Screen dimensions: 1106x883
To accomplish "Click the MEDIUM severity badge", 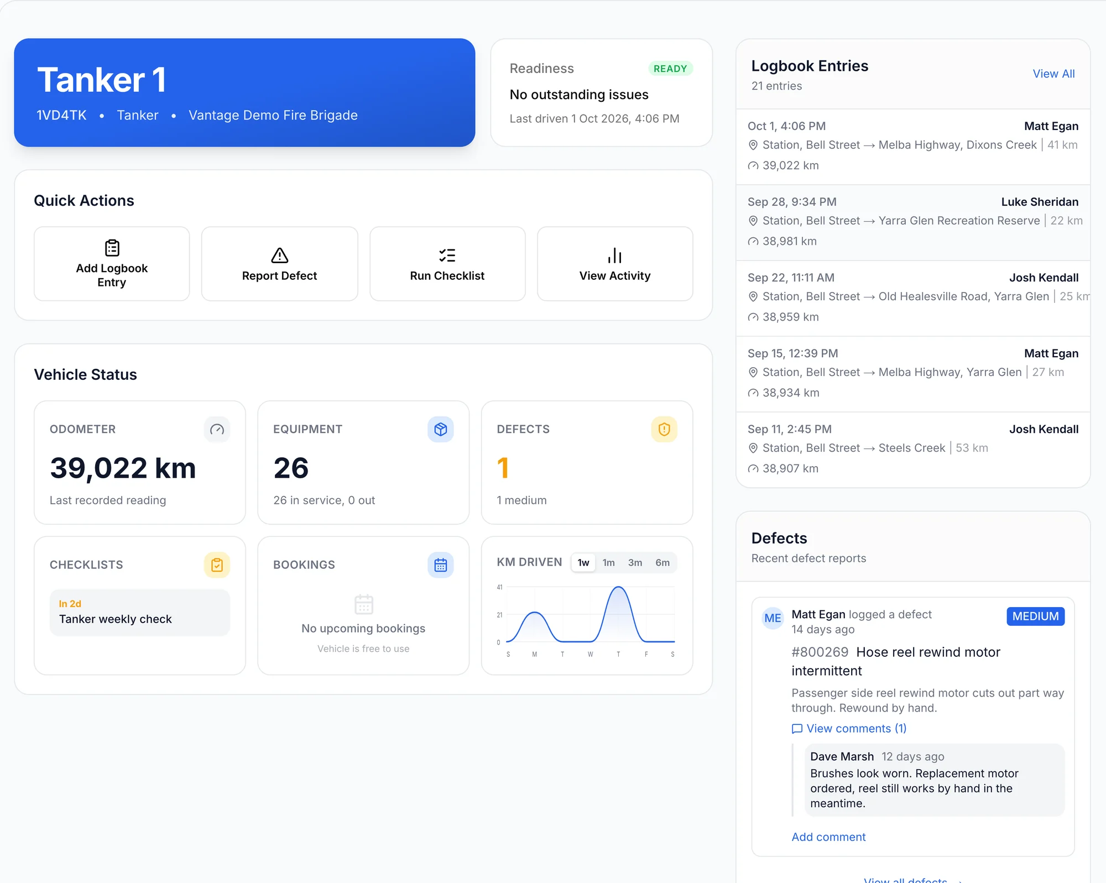I will [1035, 616].
